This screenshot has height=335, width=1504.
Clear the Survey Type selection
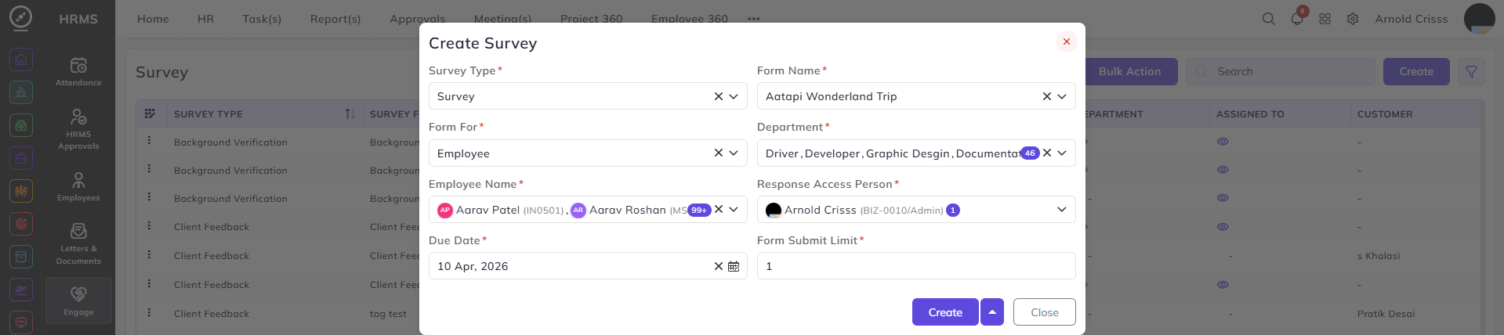[718, 96]
